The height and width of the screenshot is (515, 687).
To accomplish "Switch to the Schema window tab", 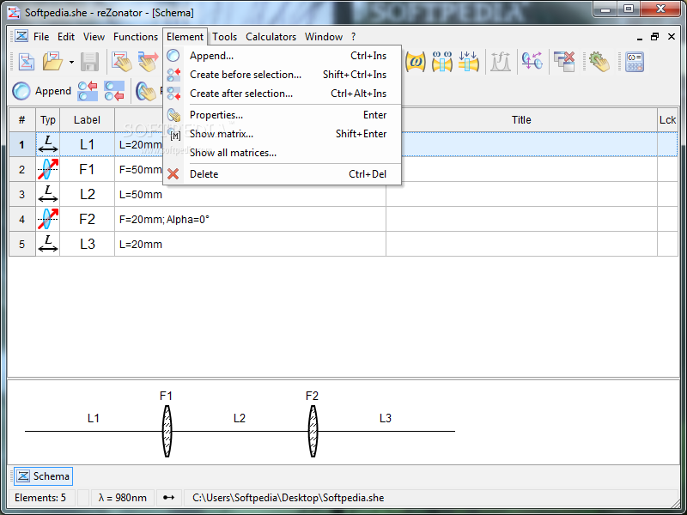I will [43, 476].
